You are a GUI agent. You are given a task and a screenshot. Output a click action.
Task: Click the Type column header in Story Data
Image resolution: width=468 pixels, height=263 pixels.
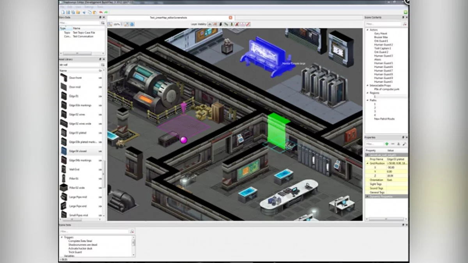pos(65,28)
